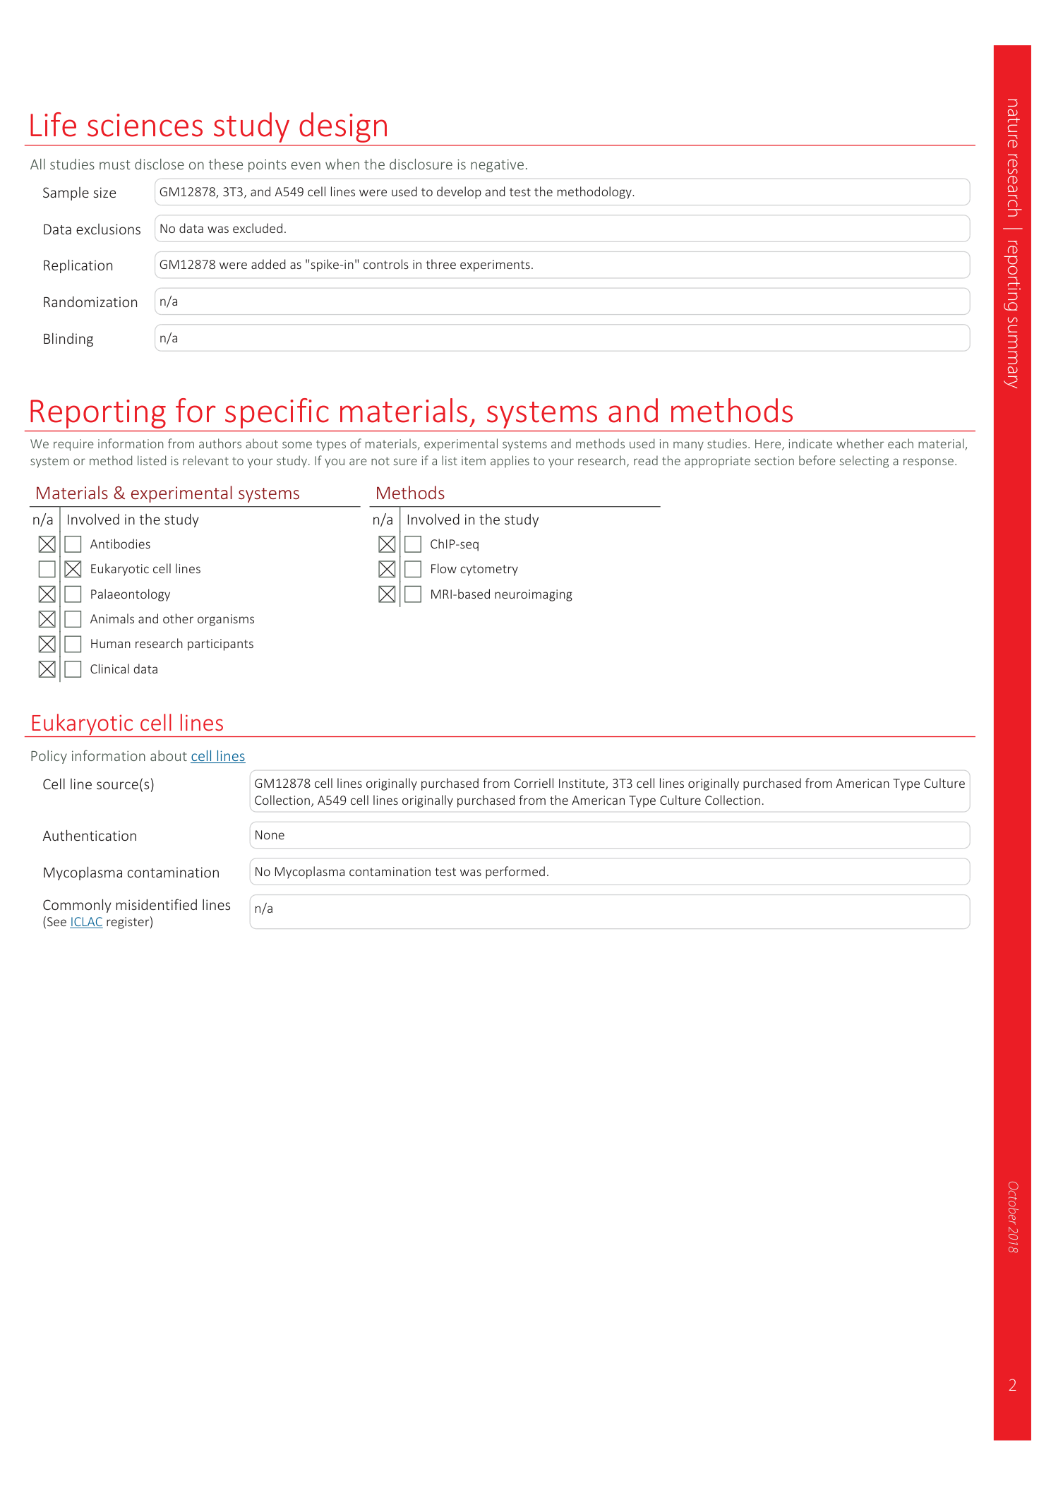The height and width of the screenshot is (1486, 1051).
Task: Click the Blinding field
Action: point(562,338)
